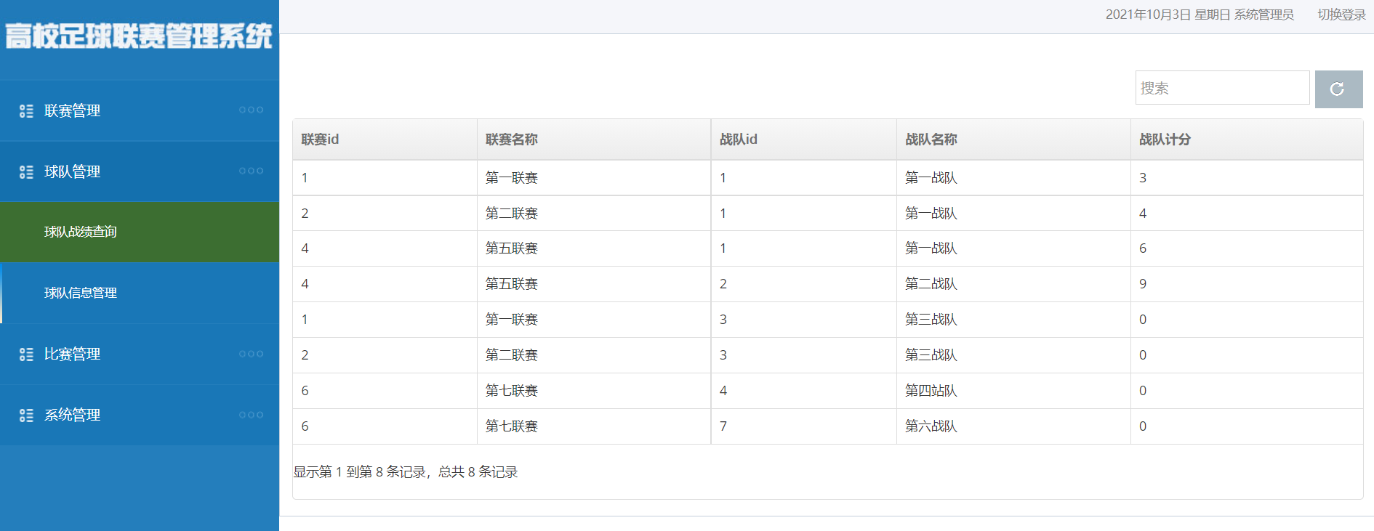Expand 系统管理 using its three-dot indicator

click(x=251, y=416)
